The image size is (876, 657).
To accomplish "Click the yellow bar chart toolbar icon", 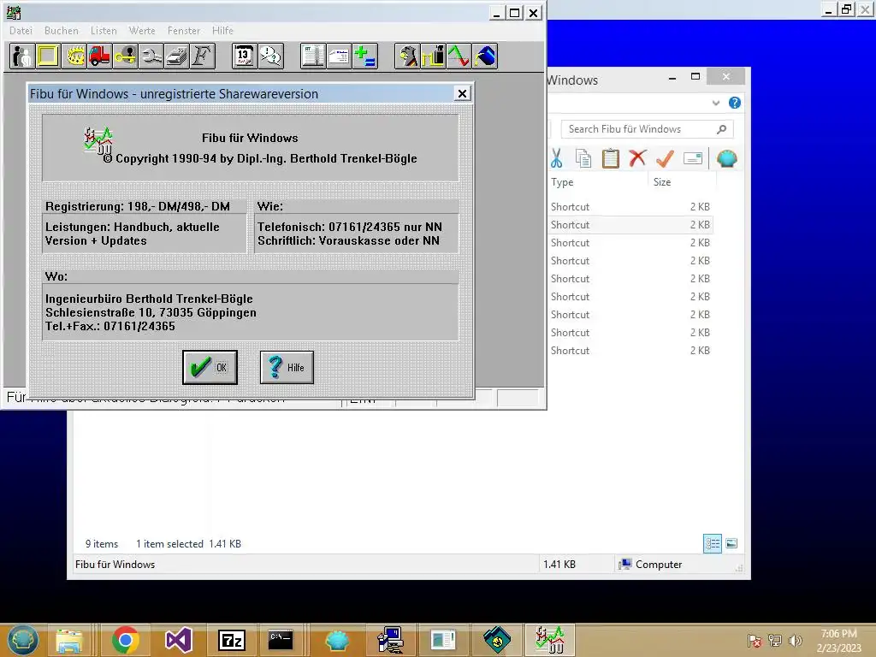I will point(433,56).
